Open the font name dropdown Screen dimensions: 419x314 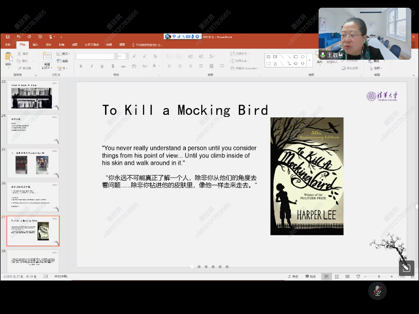coord(114,56)
